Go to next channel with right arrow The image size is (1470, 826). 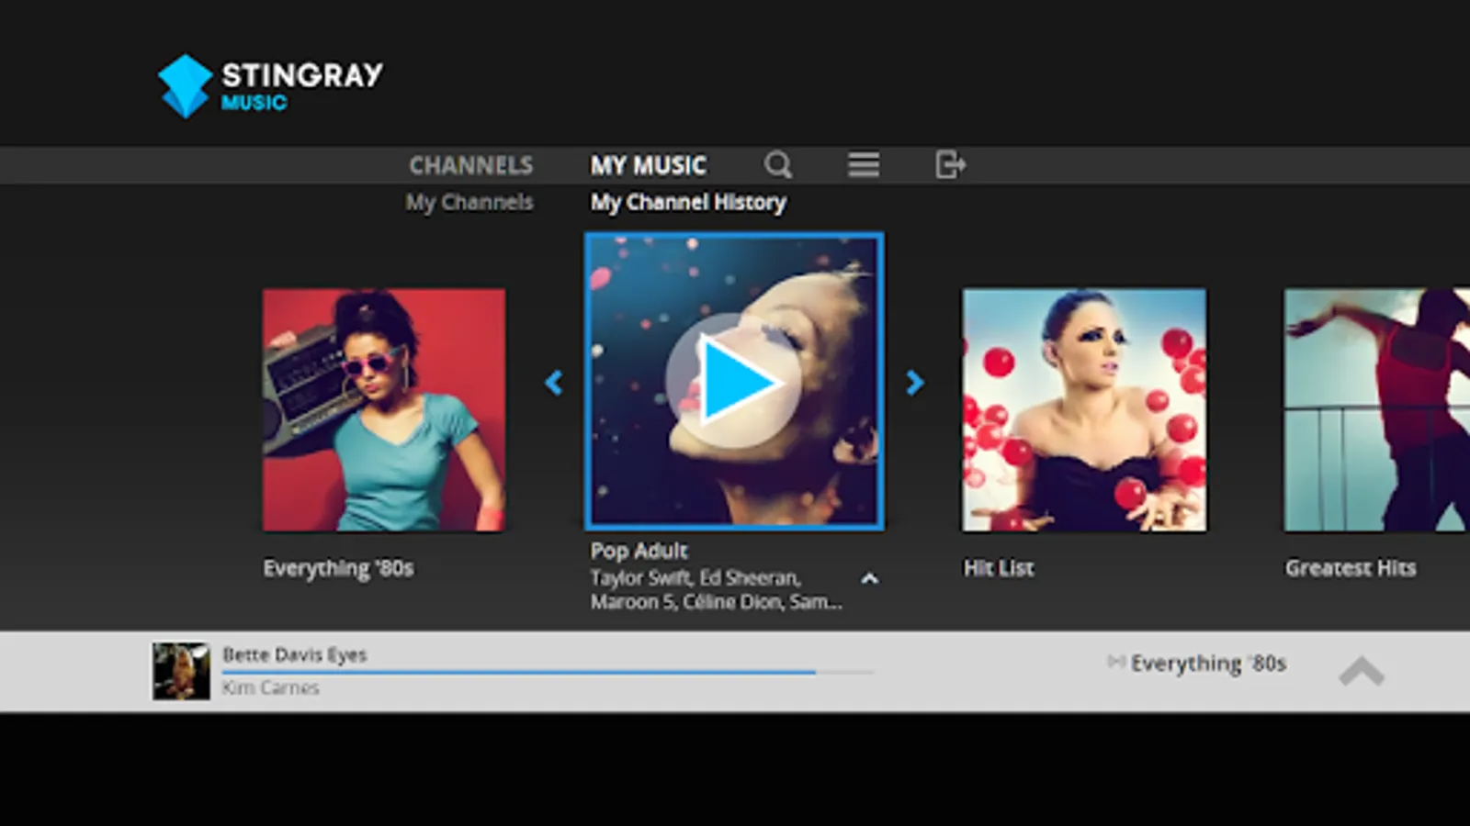(914, 383)
